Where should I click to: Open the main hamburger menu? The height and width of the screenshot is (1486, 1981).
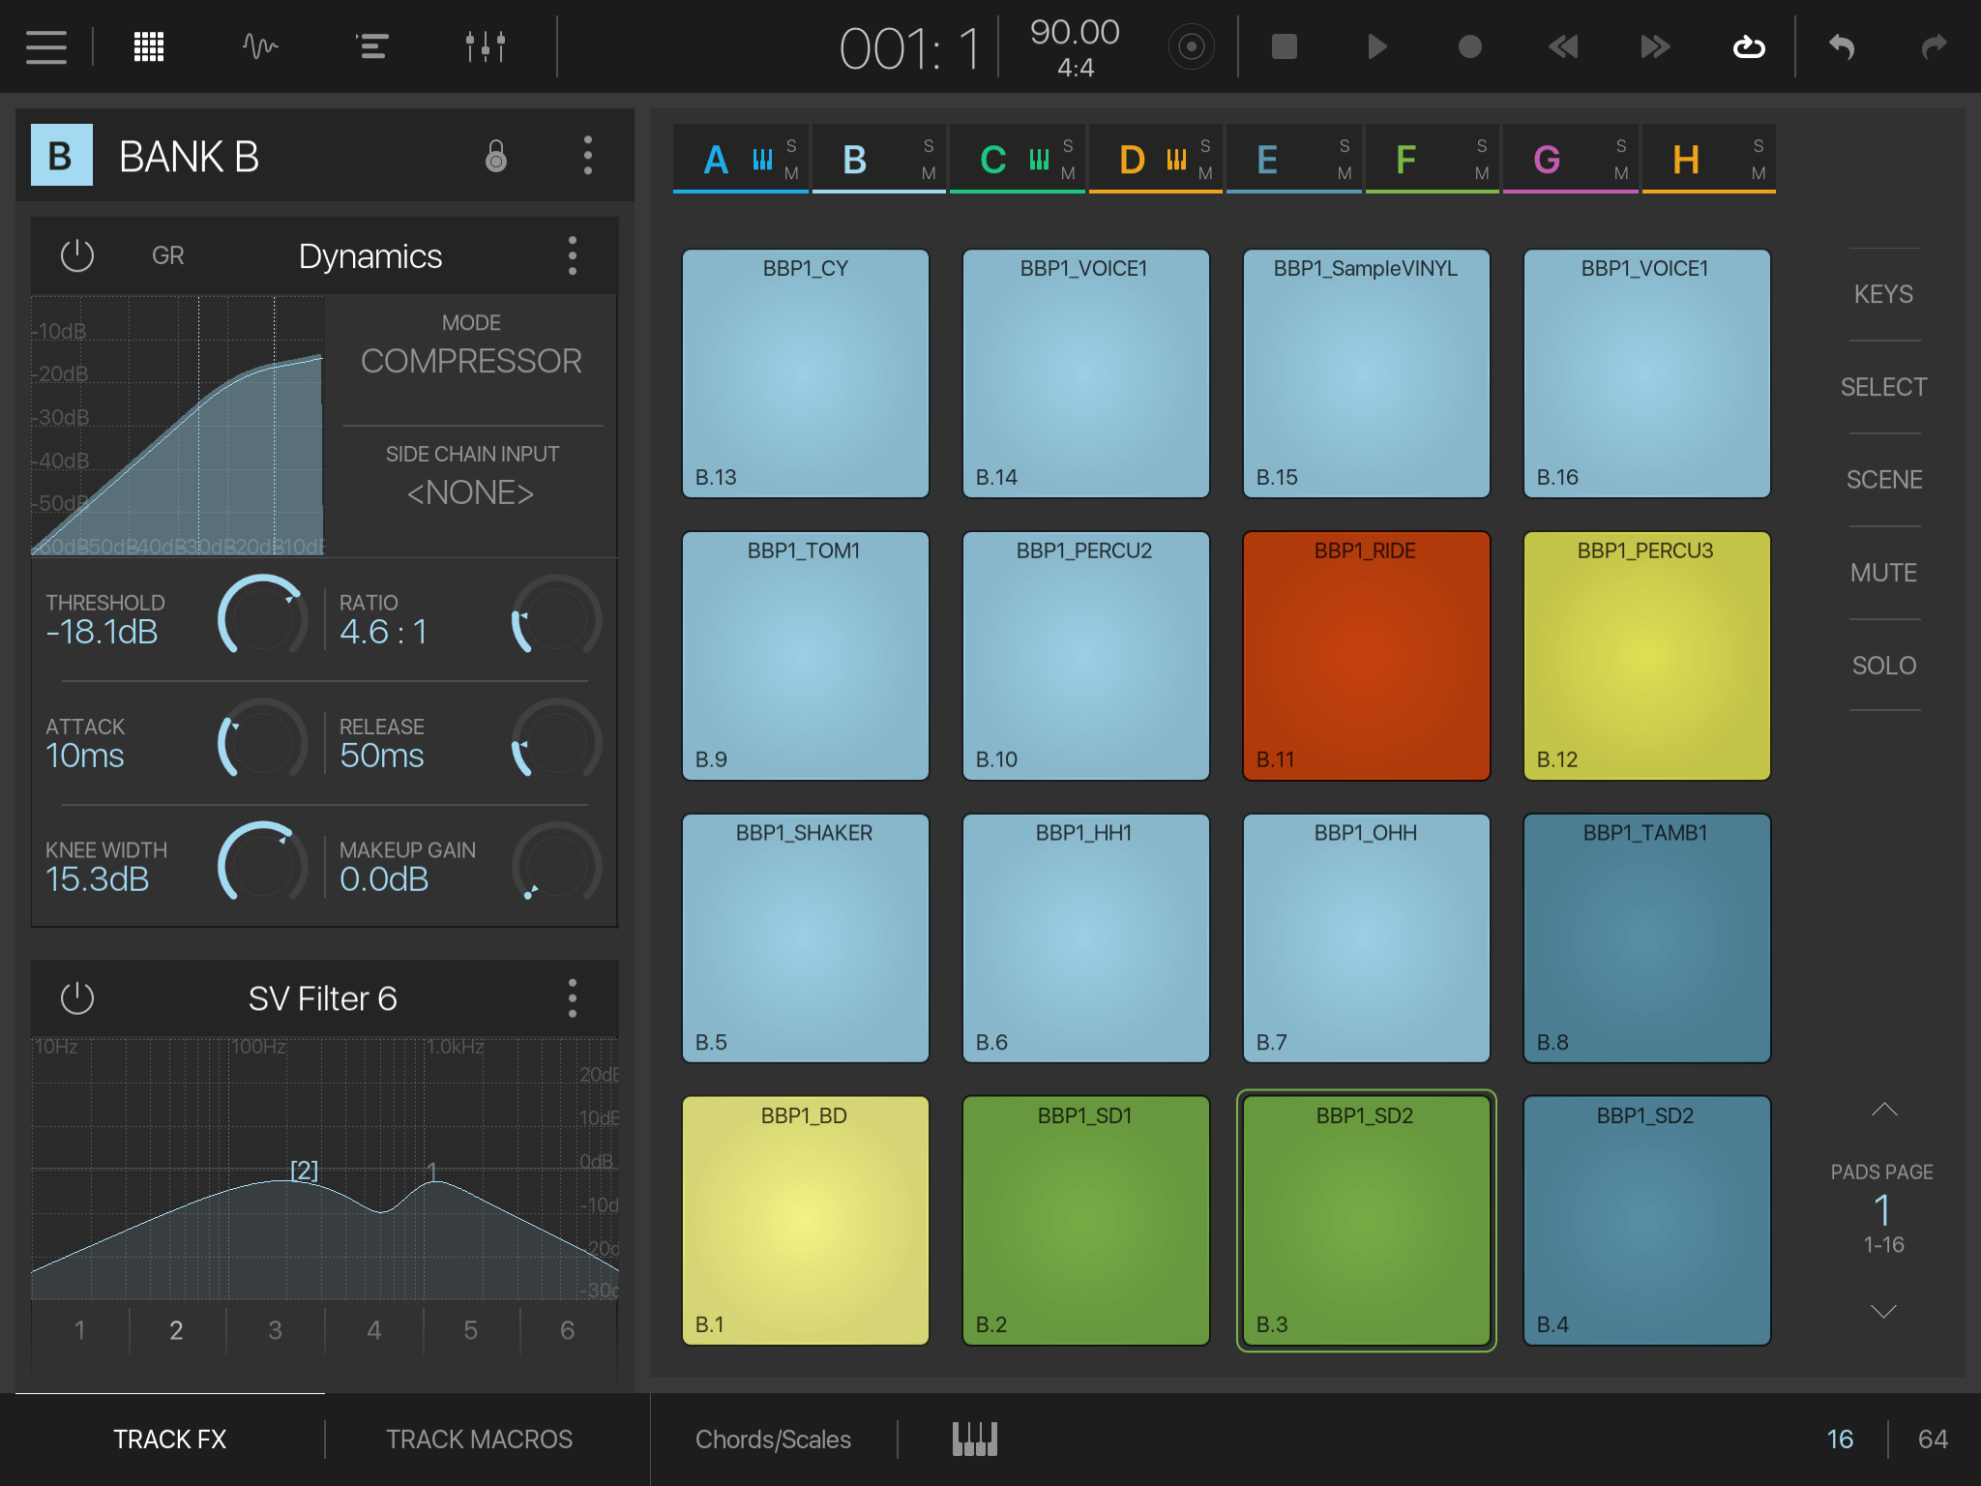tap(44, 46)
